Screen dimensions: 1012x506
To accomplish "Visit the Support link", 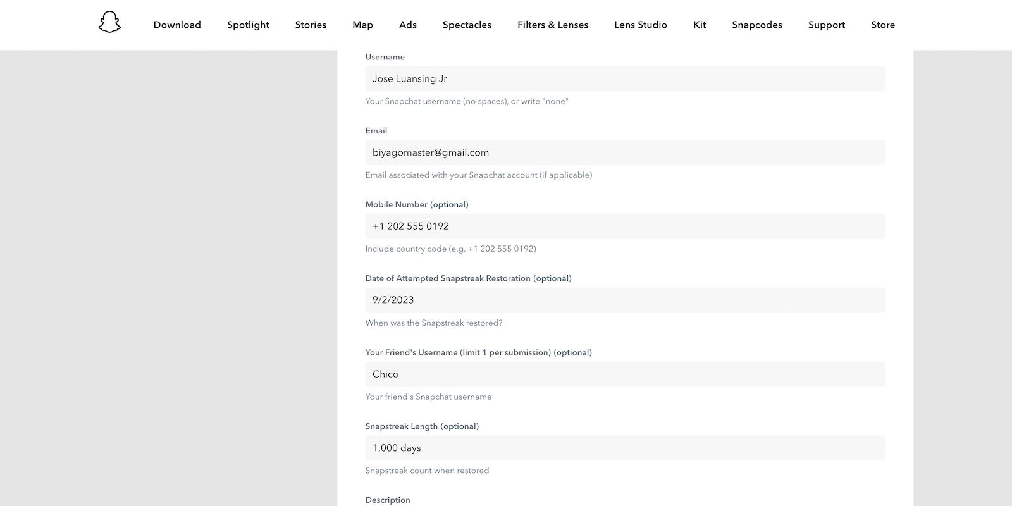I will [x=827, y=25].
